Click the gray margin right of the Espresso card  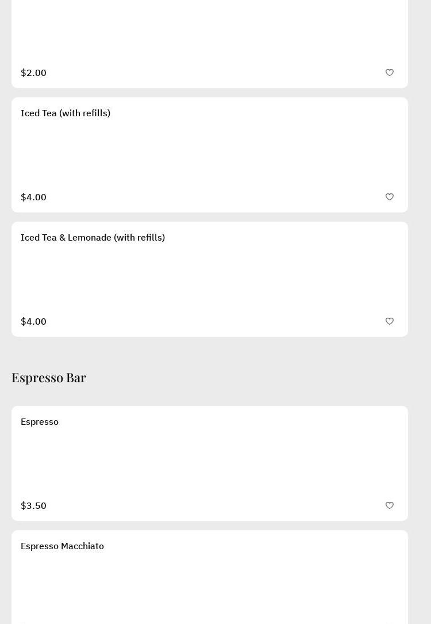pyautogui.click(x=420, y=463)
